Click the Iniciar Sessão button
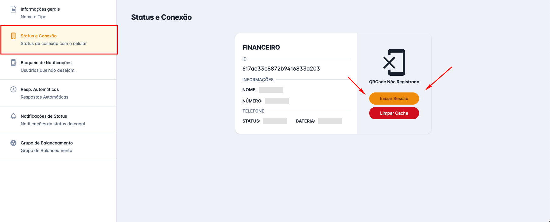 pos(394,99)
